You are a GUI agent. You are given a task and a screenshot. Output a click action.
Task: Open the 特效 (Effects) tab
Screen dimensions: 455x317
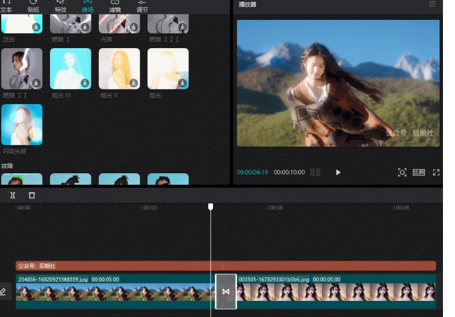[x=60, y=7]
